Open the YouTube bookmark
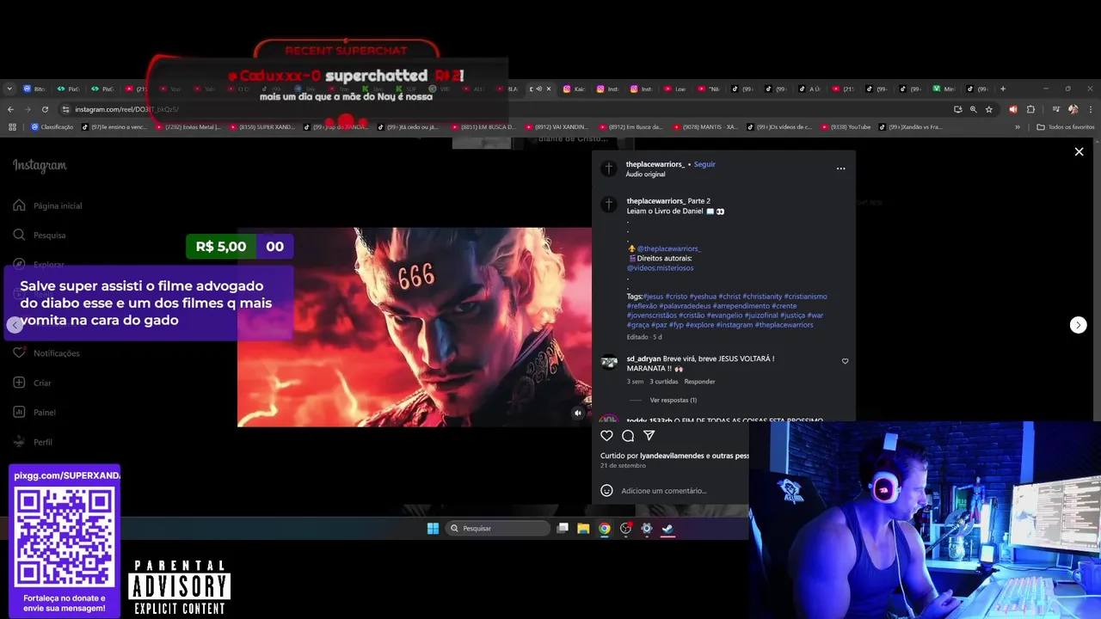Viewport: 1101px width, 619px height. 845,126
